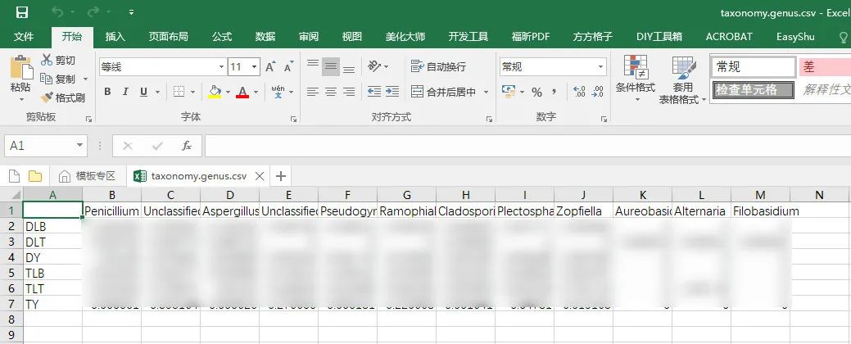
Task: Open the Font settings dialog launcher
Action: pos(293,119)
